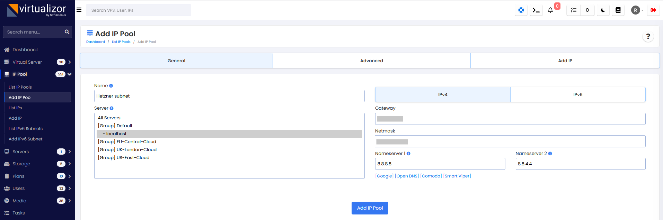The image size is (663, 220).
Task: Click the Nameserver 1 info icon
Action: [408, 154]
